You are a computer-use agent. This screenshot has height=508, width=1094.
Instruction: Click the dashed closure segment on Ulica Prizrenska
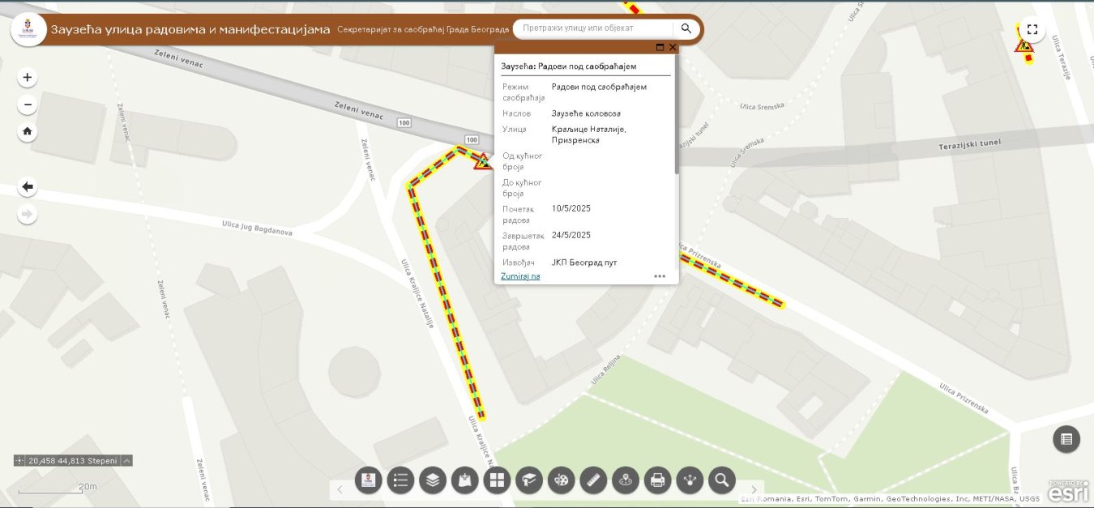(732, 280)
